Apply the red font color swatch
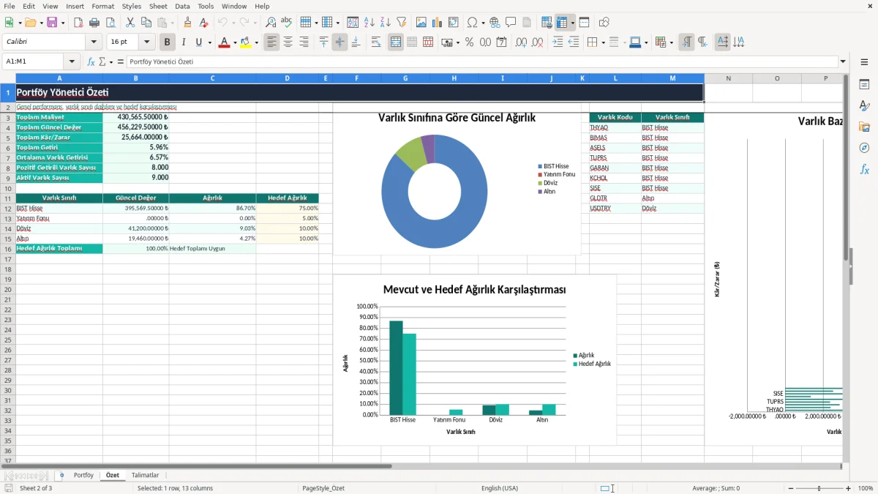The width and height of the screenshot is (878, 494). [x=224, y=42]
